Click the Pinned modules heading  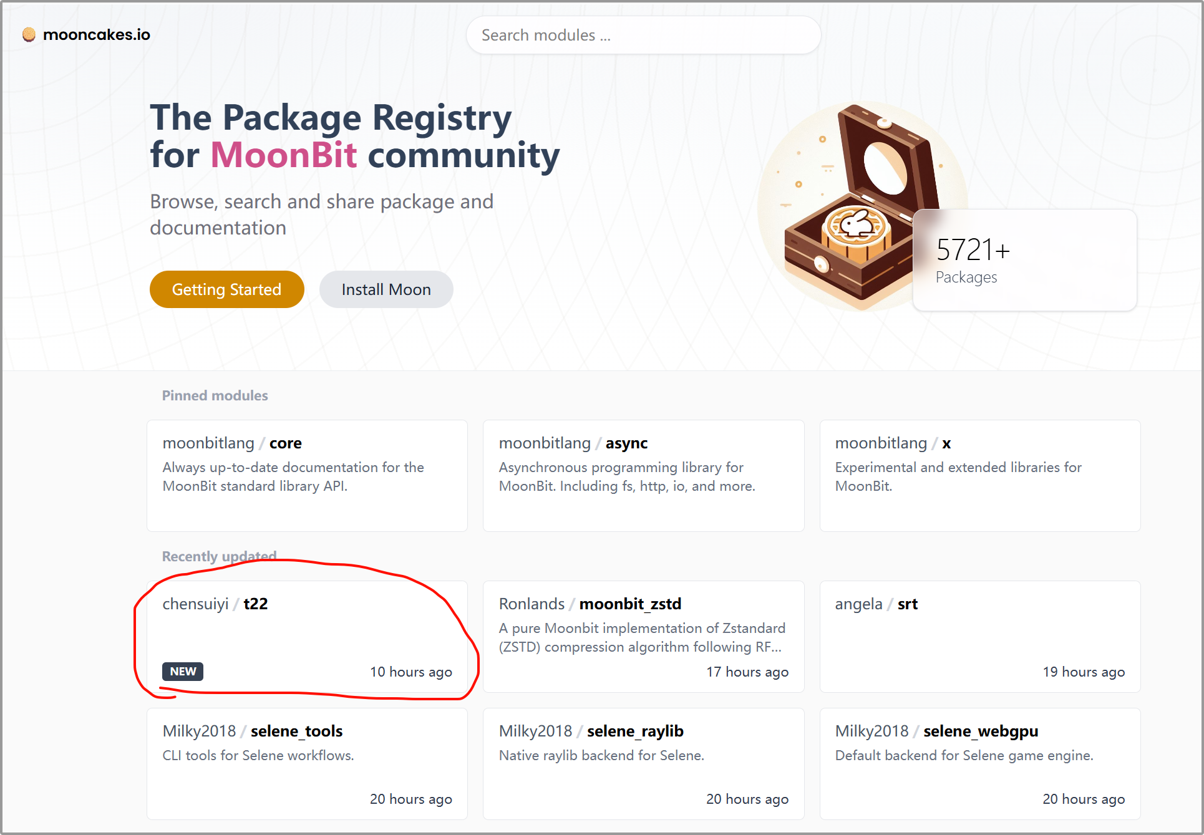(215, 395)
